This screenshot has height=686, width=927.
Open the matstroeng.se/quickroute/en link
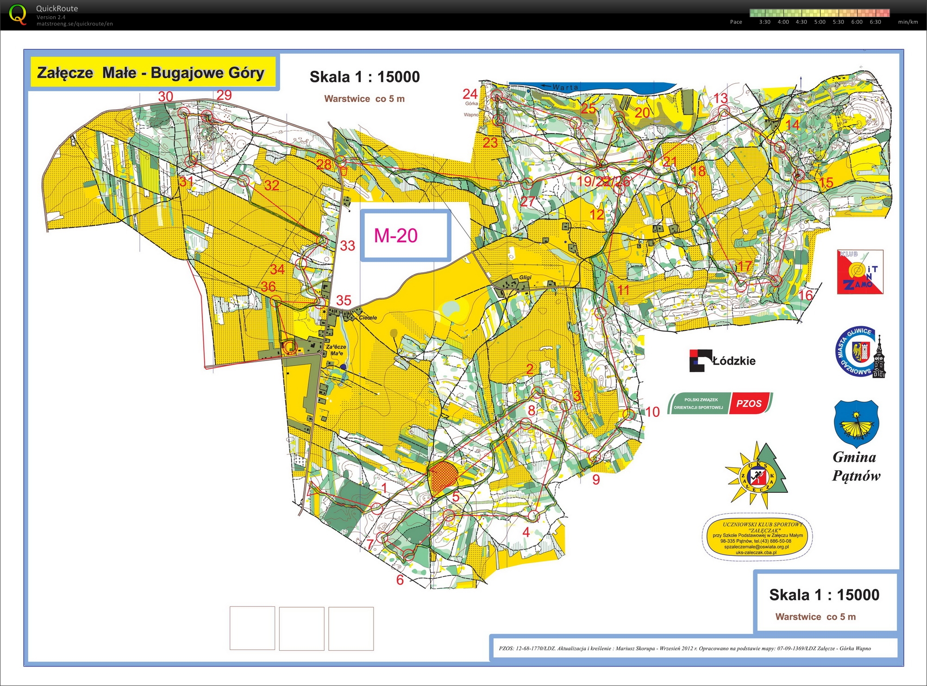tap(75, 24)
